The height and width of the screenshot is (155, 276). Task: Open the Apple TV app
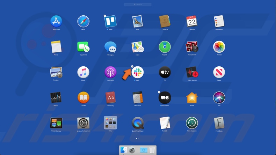click(x=165, y=72)
